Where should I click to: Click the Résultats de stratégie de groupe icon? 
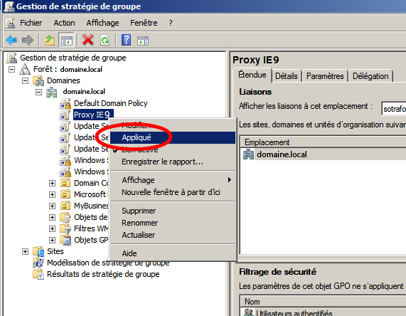(38, 274)
